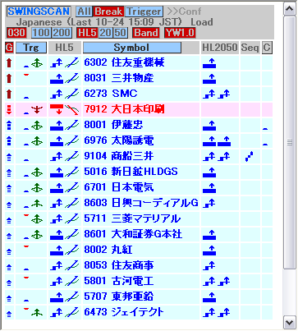Select 5711 三菱マテリアル row
298x331 pixels.
pyautogui.click(x=139, y=218)
